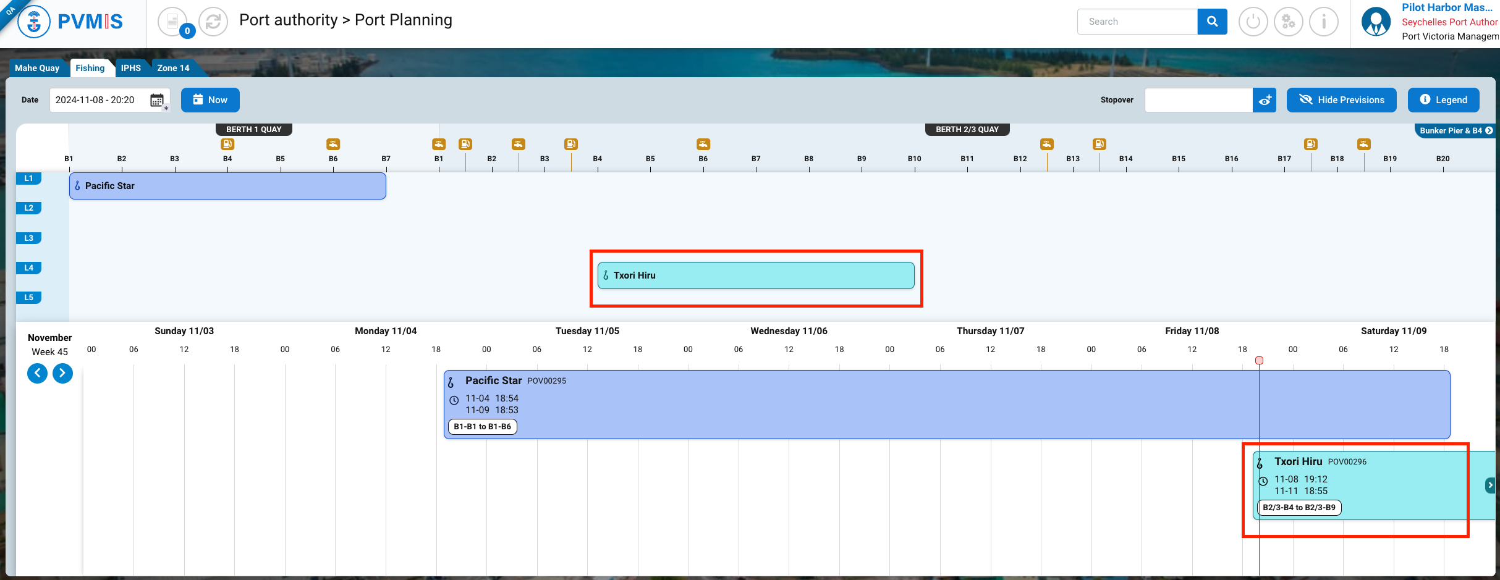Open the settings gears icon

[x=1288, y=22]
